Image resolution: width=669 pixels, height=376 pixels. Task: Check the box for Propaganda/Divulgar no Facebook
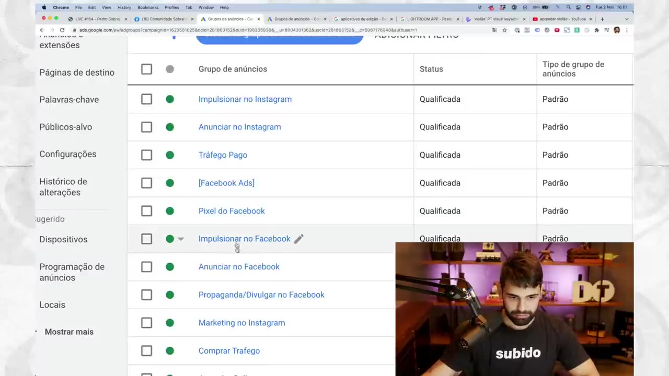(x=146, y=295)
